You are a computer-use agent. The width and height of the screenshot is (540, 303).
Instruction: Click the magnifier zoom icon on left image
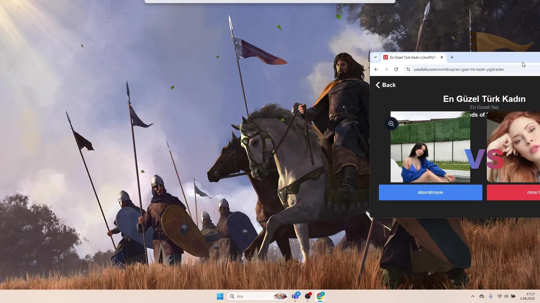pos(391,124)
